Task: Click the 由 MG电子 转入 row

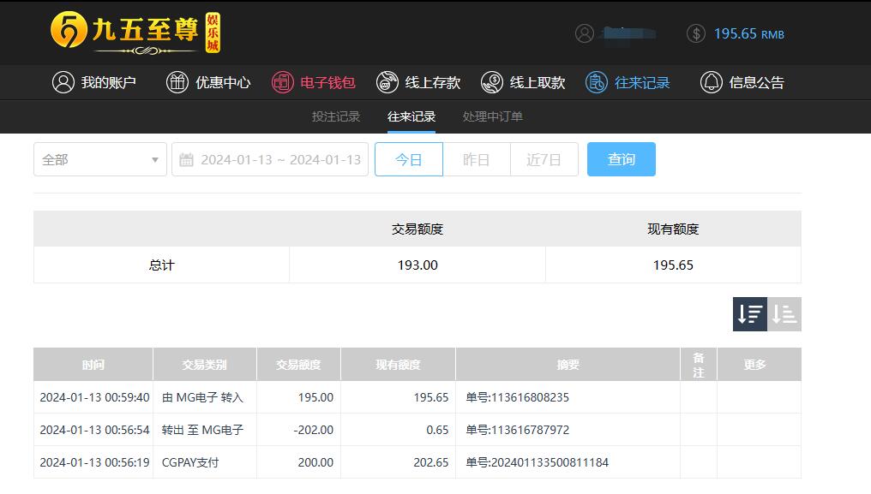Action: (x=417, y=397)
